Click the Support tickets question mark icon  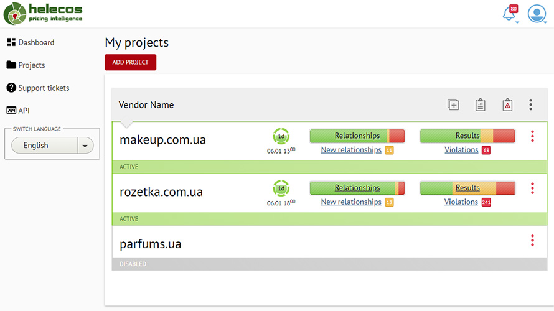[11, 88]
